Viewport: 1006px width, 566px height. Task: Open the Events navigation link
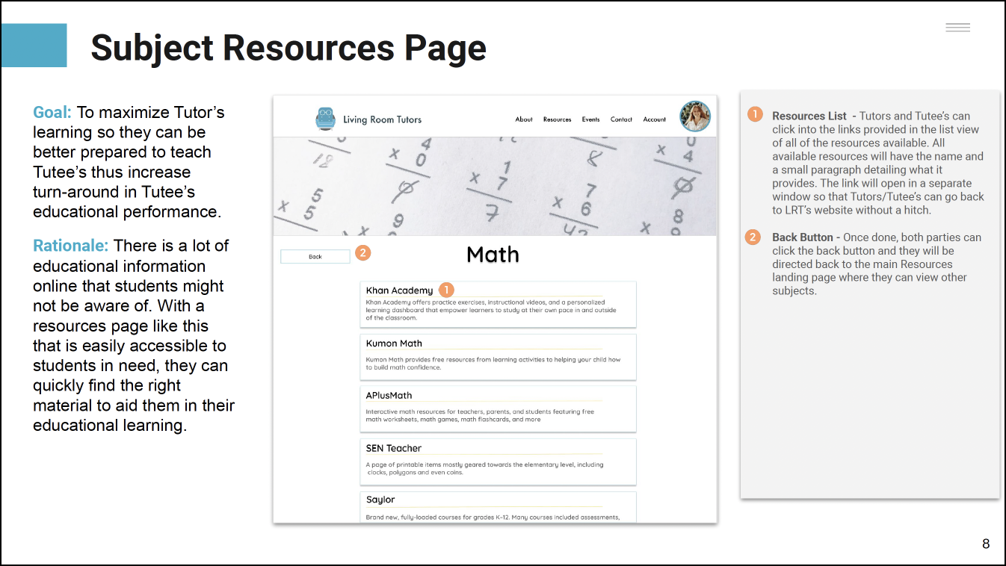590,119
